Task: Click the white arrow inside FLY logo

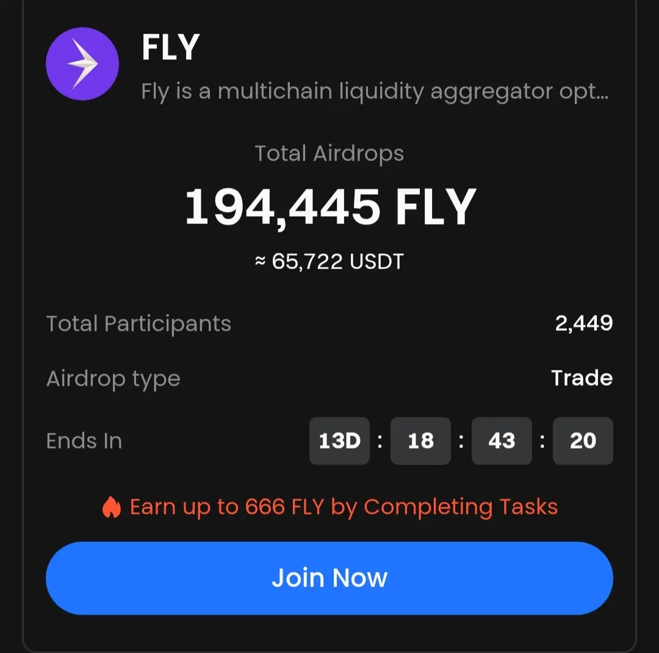Action: (x=83, y=63)
